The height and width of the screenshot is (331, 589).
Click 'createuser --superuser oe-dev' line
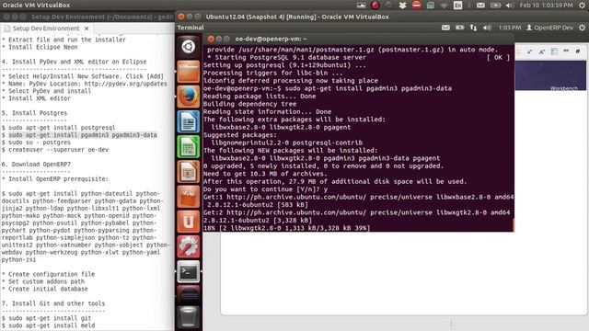click(55, 150)
